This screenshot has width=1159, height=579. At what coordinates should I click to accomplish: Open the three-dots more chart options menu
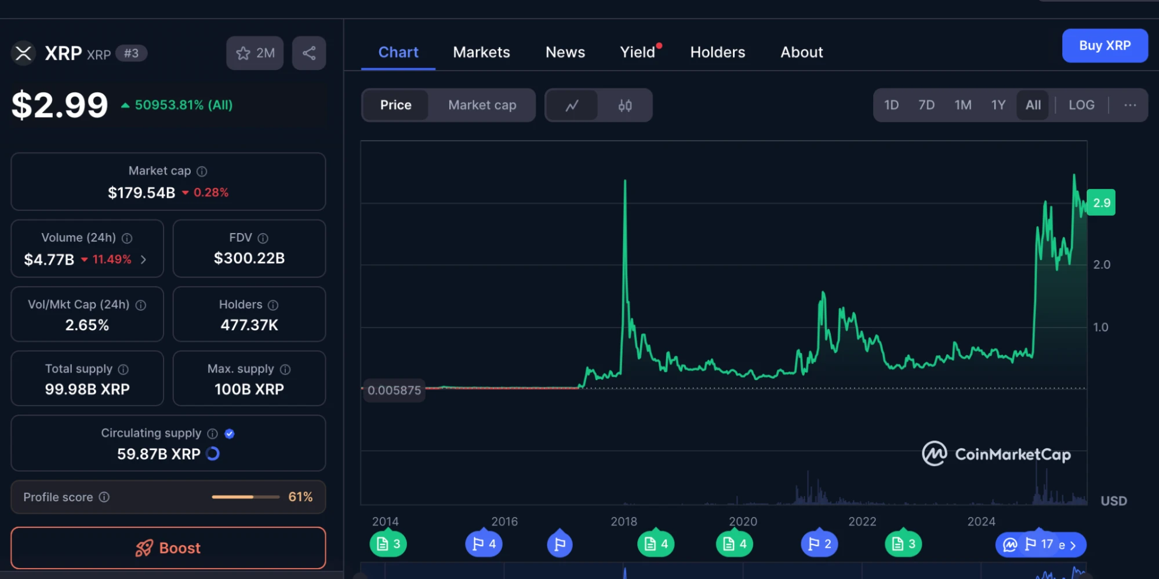pos(1129,105)
